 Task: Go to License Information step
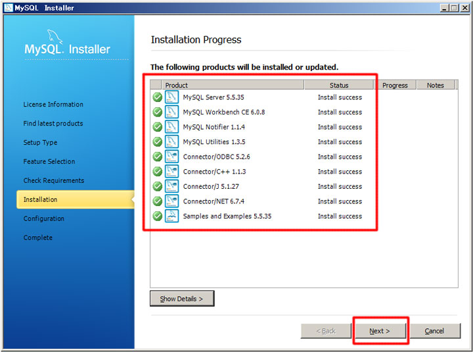point(53,105)
